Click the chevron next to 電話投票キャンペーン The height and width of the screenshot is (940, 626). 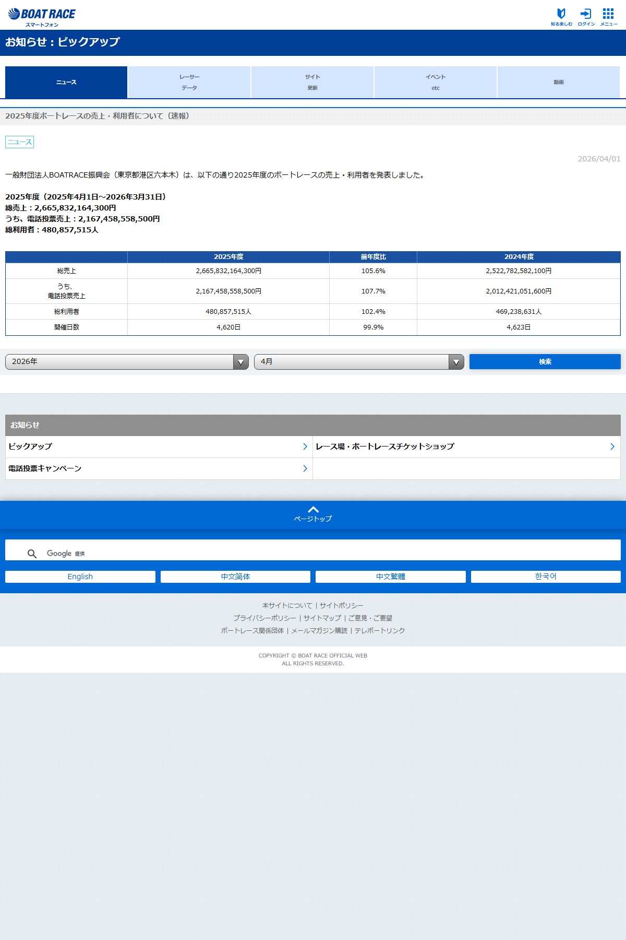pyautogui.click(x=305, y=468)
